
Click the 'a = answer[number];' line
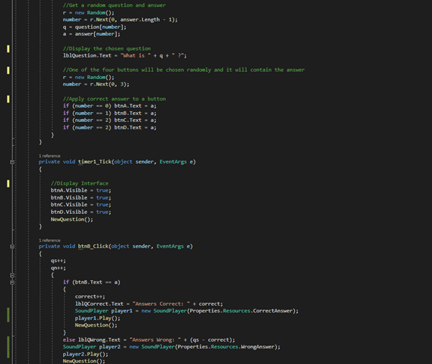pyautogui.click(x=91, y=34)
